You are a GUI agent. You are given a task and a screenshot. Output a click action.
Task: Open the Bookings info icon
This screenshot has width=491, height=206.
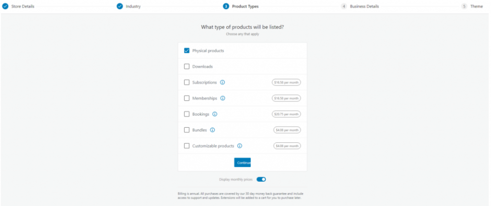[x=215, y=114]
